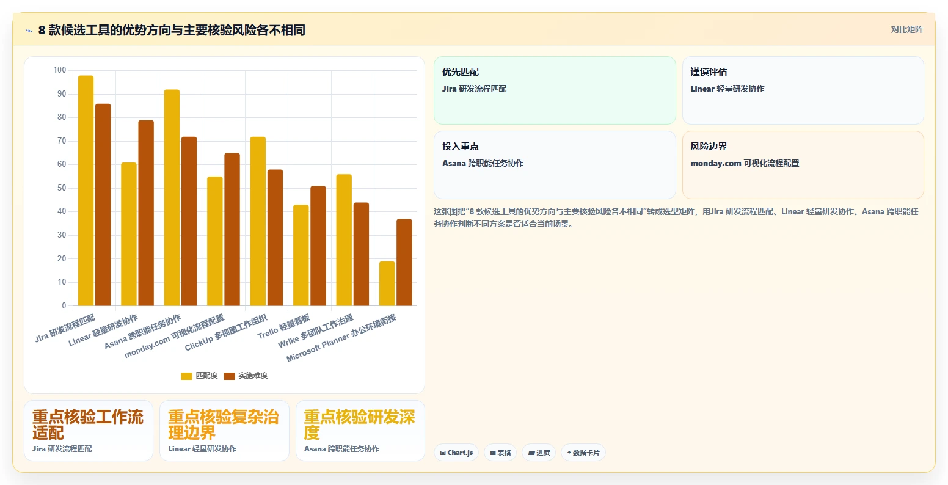
Task: Click the Linear 匹配度 yellow bar
Action: click(129, 234)
